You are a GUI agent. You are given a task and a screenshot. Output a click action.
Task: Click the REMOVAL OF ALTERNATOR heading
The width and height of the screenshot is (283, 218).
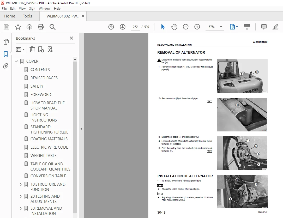[x=181, y=52]
